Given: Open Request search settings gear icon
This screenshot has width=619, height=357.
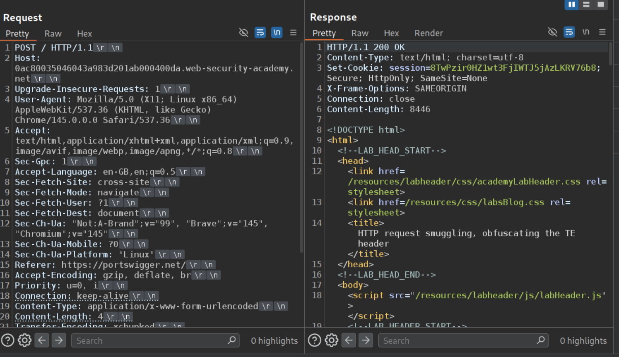Looking at the screenshot, I should 24,340.
